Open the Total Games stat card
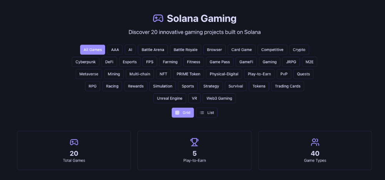Viewport: 385px width, 180px height. tap(74, 150)
